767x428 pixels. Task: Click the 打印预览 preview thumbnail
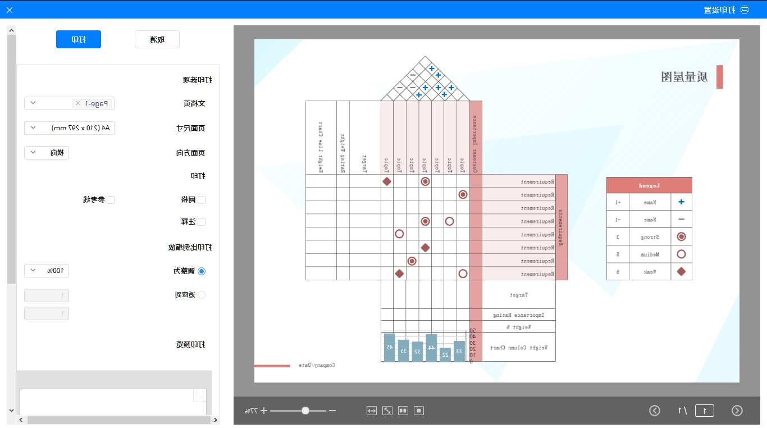[113, 402]
